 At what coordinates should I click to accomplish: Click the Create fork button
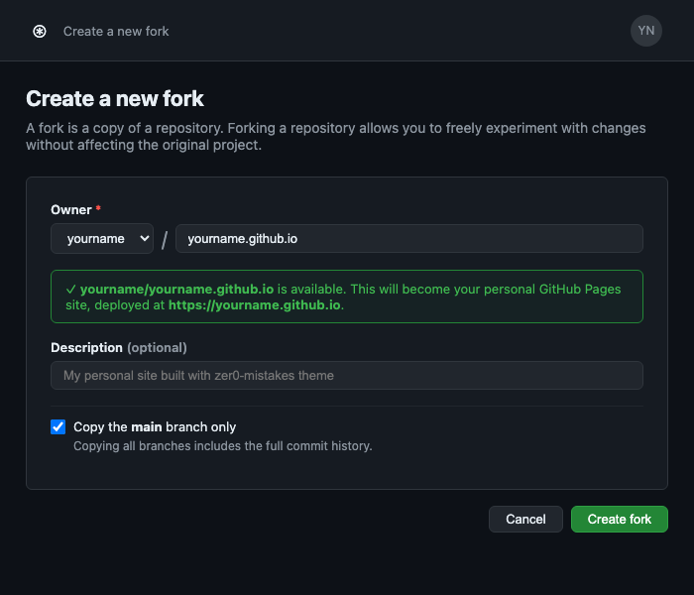point(620,519)
